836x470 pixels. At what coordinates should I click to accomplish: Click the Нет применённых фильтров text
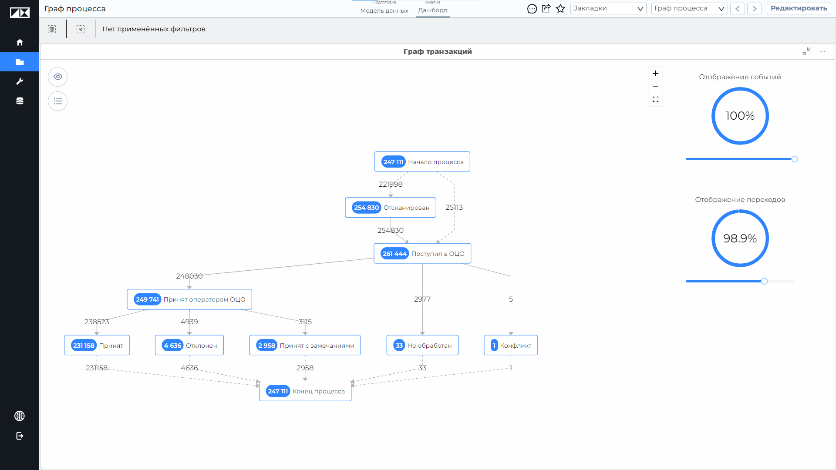[154, 29]
